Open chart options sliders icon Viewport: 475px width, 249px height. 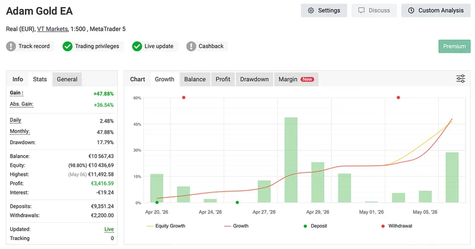click(x=461, y=79)
